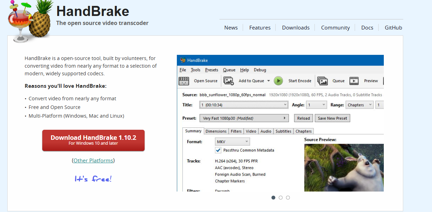Switch to the Filters tab
Image resolution: width=432 pixels, height=212 pixels.
(236, 131)
